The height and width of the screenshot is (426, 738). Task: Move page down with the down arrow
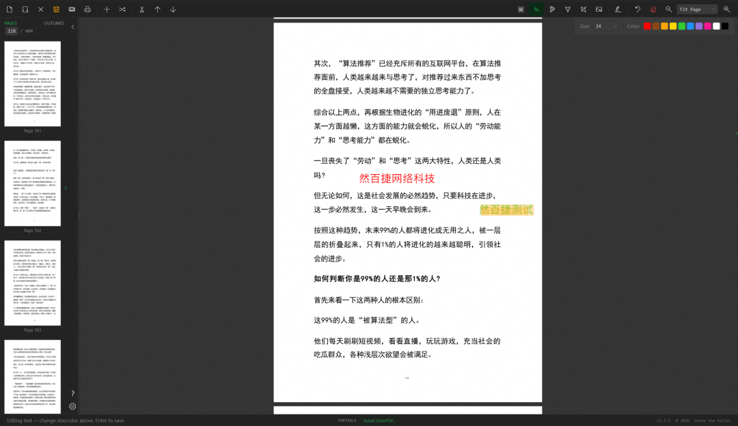(x=173, y=10)
